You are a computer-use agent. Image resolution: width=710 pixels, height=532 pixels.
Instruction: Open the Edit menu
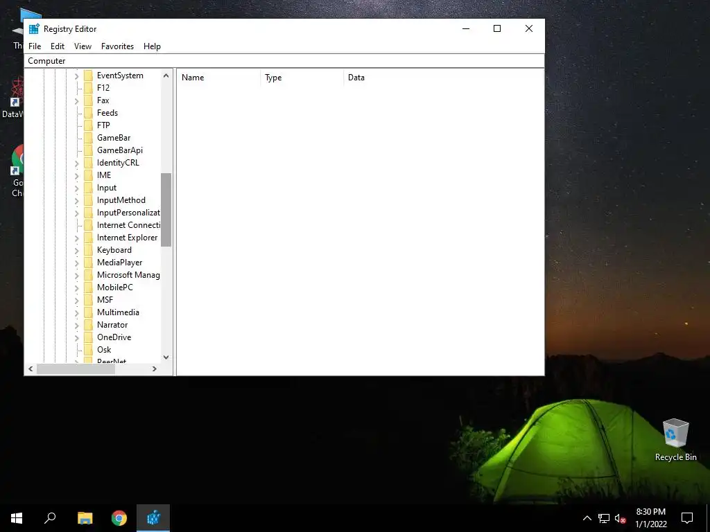(58, 46)
